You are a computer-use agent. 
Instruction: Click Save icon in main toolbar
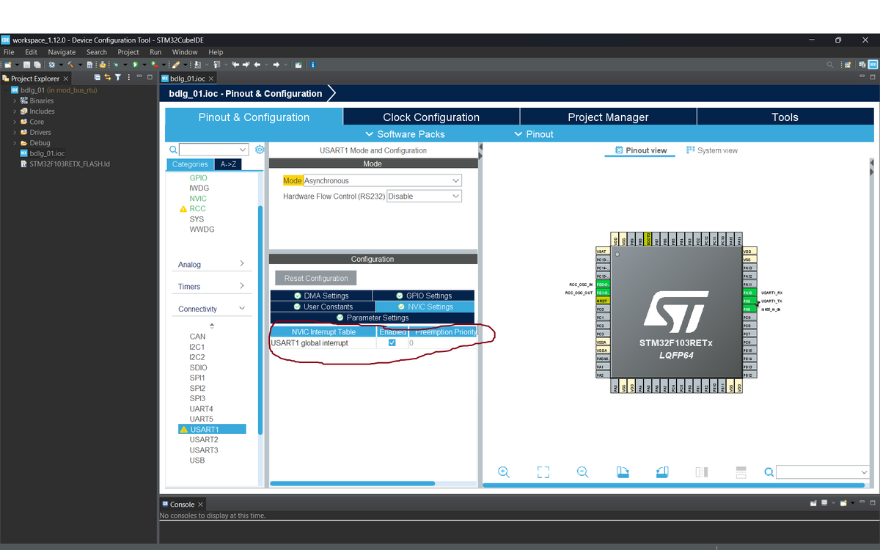point(26,65)
